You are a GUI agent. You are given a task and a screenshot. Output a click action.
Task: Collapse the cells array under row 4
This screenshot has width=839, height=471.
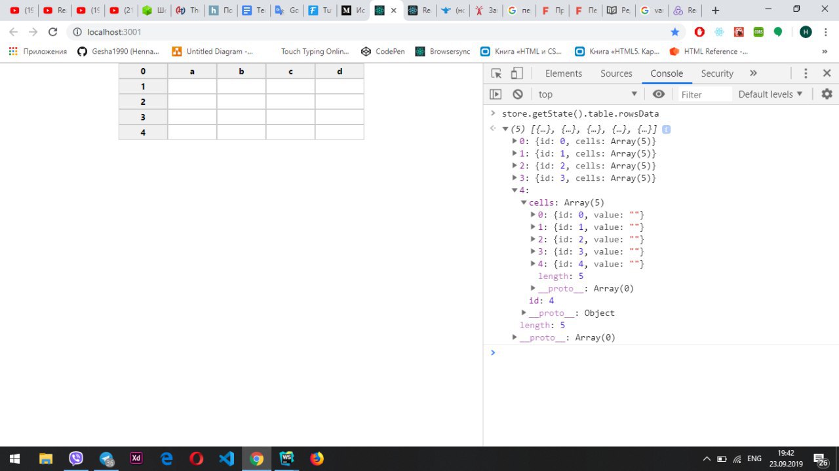tap(524, 202)
